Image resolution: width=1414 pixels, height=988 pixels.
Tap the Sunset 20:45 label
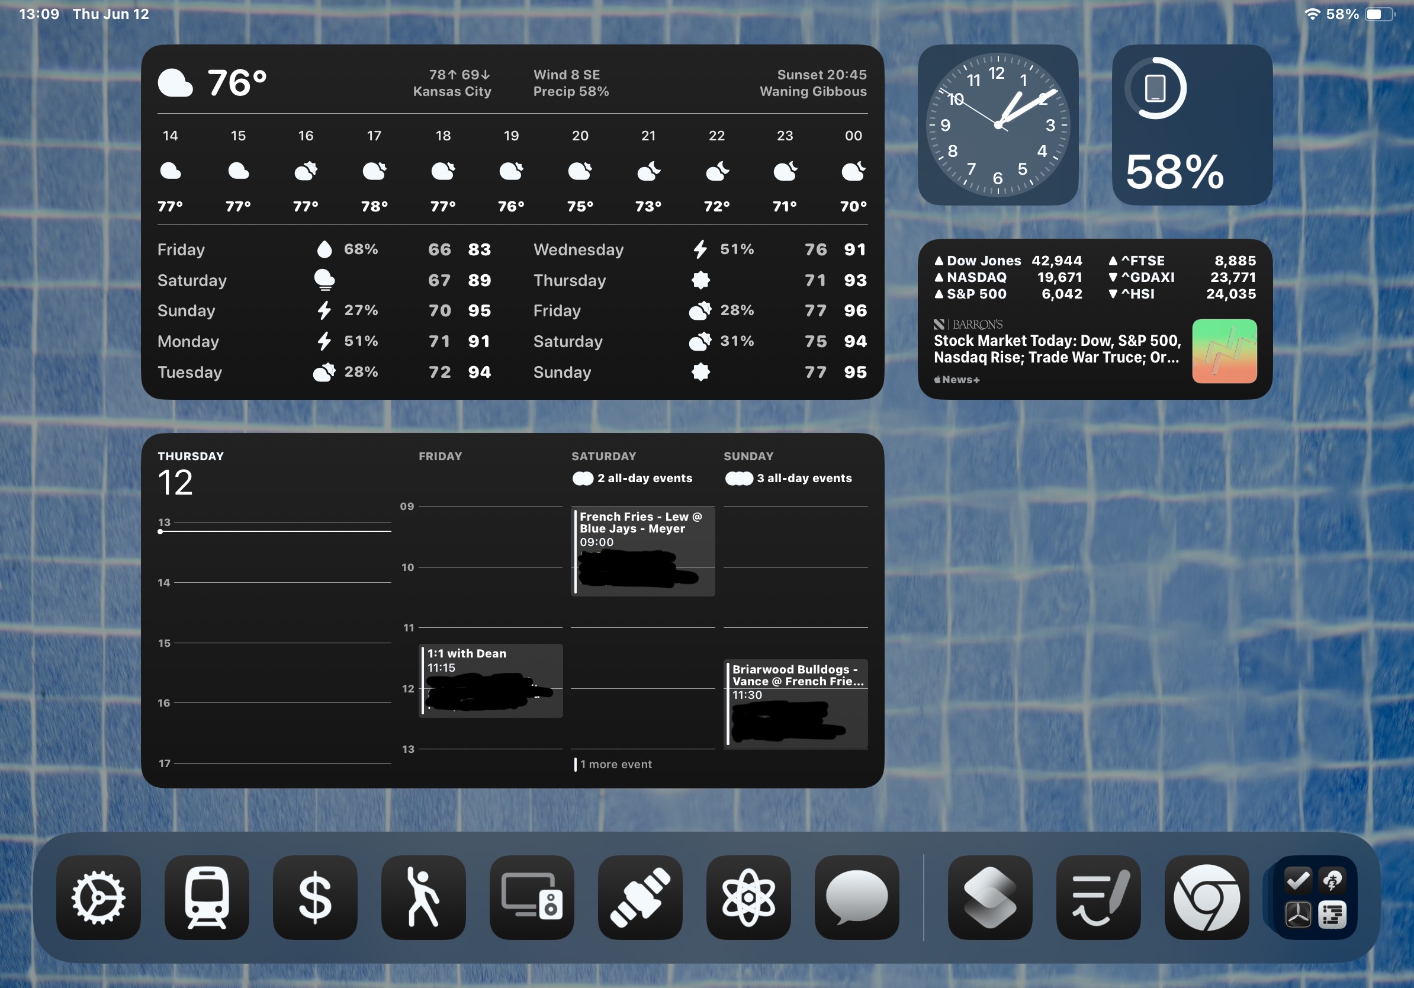[821, 75]
